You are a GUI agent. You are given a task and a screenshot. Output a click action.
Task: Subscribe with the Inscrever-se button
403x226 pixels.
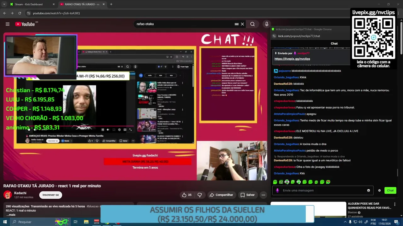(x=51, y=195)
